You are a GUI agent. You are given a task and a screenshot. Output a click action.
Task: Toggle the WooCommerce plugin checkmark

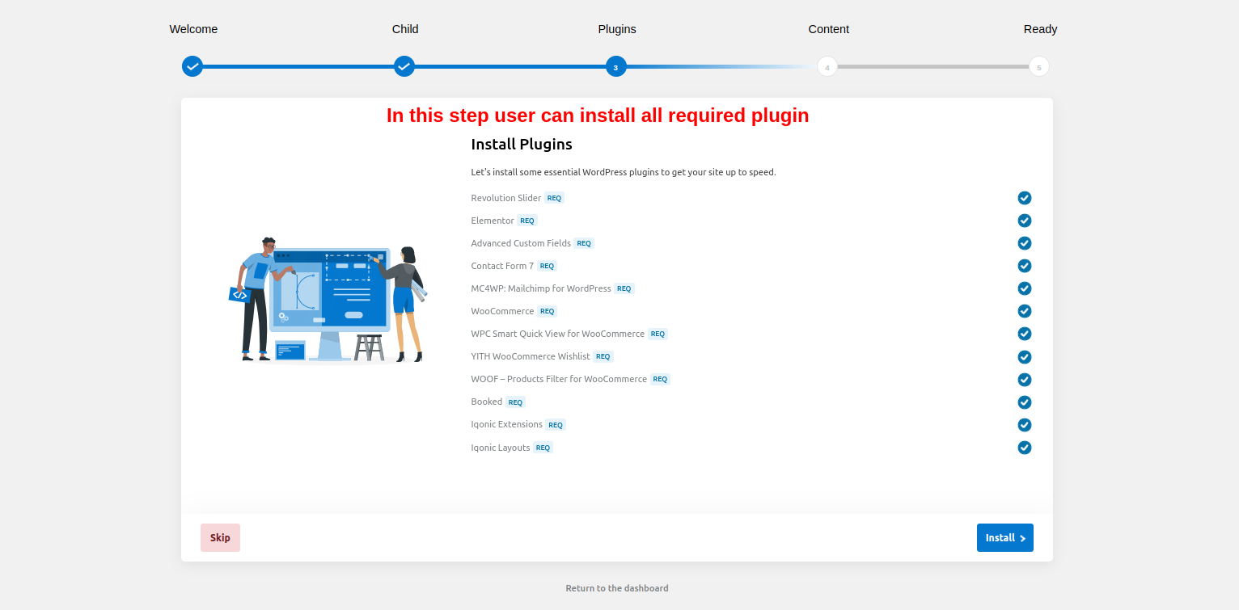coord(1025,311)
